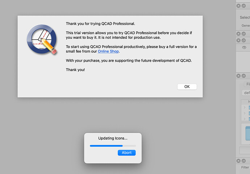Undock the library panel with the folder tree
The width and height of the screenshot is (250, 174).
tap(243, 76)
